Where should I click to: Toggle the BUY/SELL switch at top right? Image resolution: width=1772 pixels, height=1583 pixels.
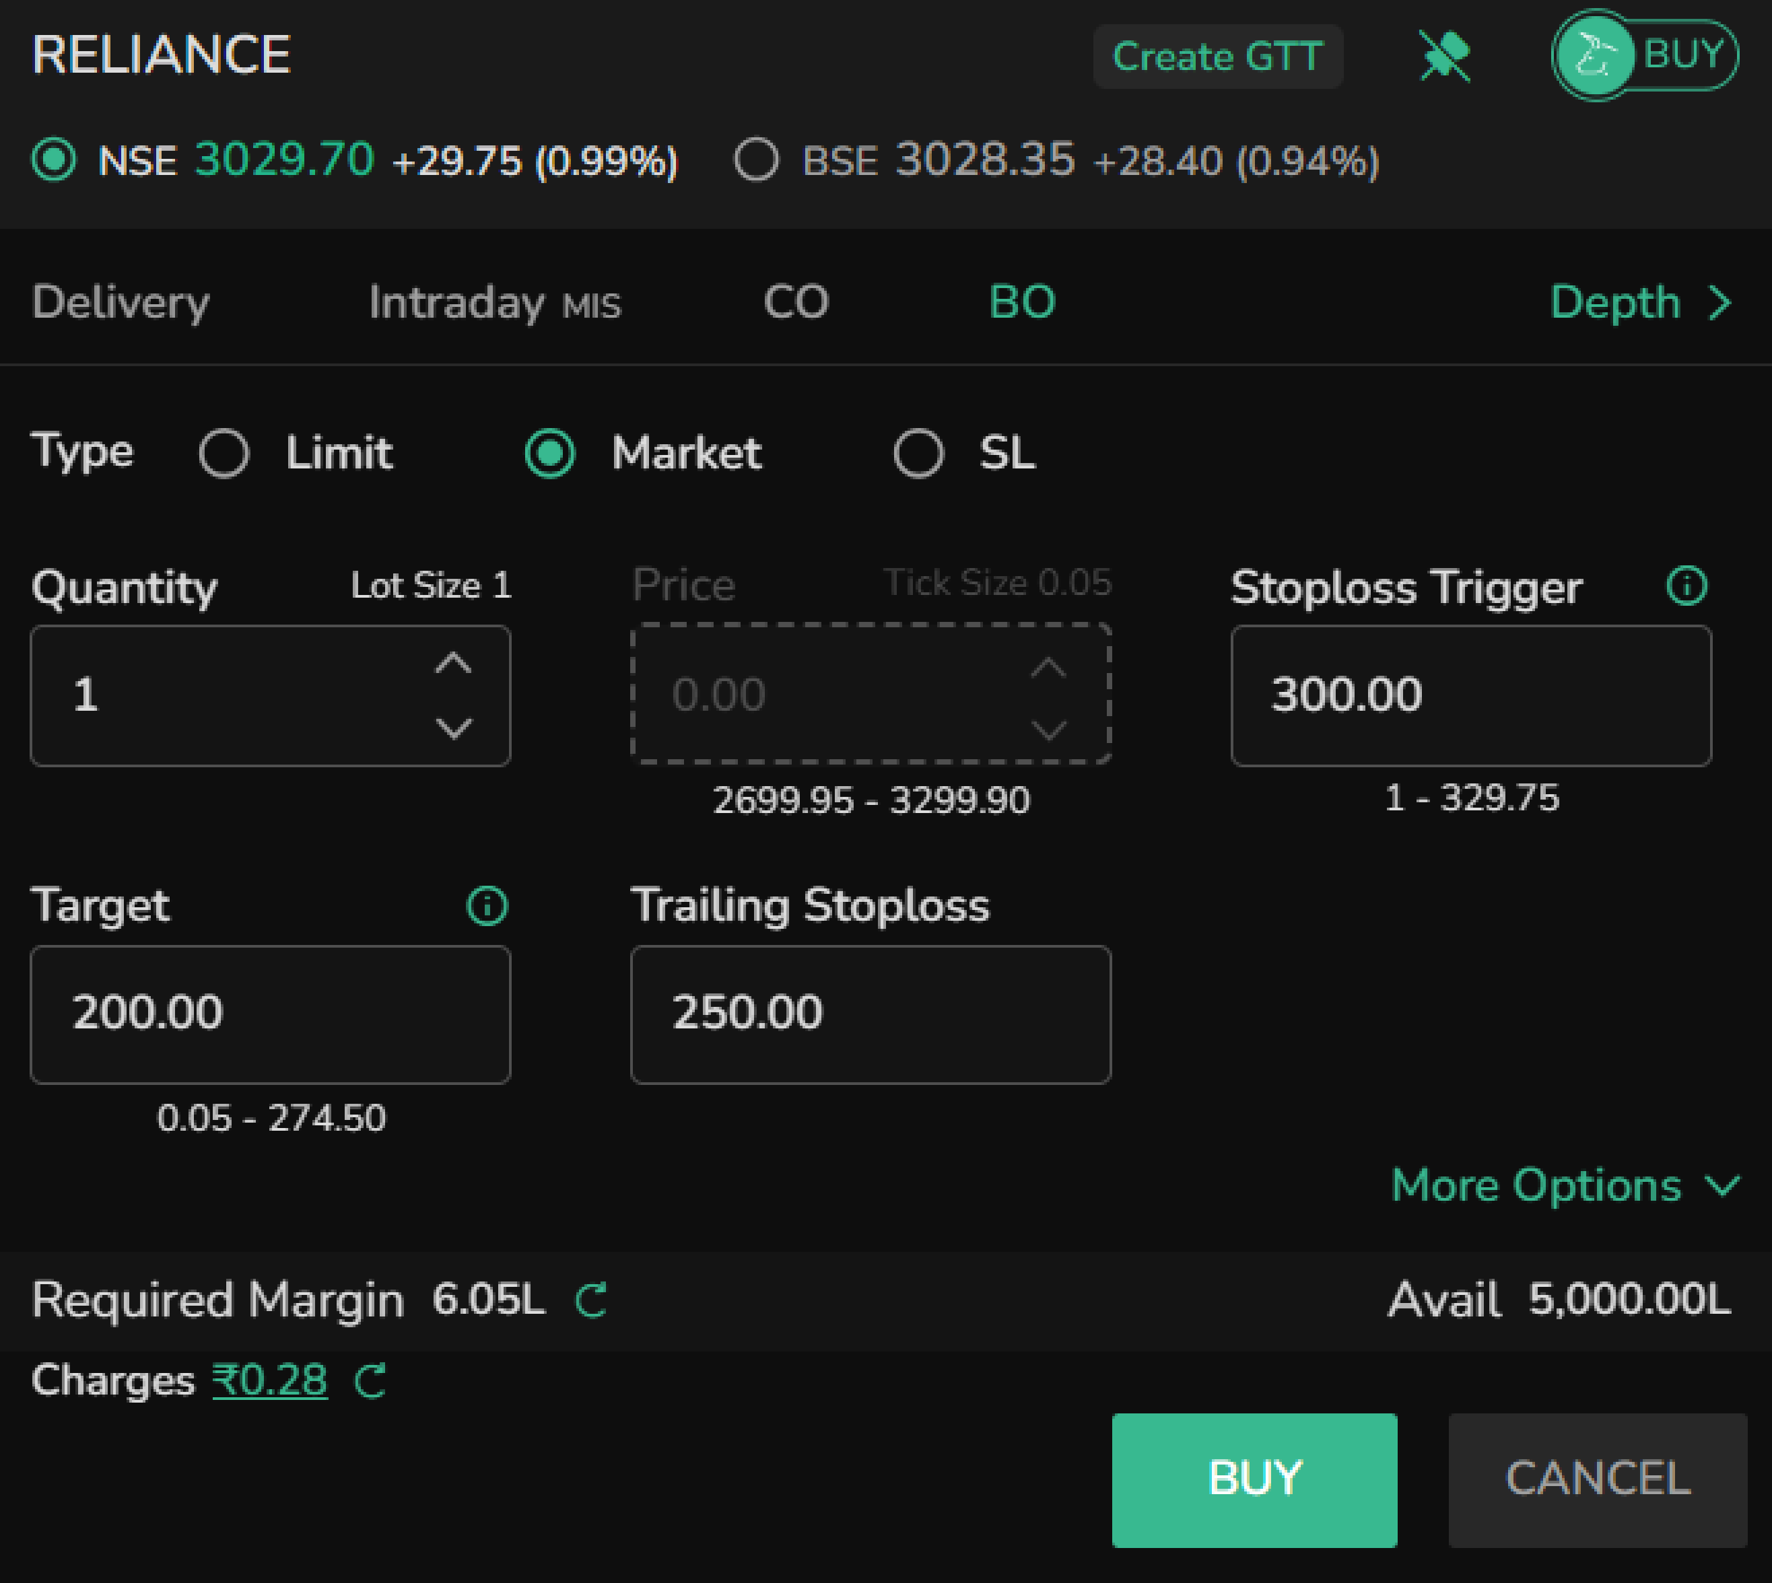1645,56
